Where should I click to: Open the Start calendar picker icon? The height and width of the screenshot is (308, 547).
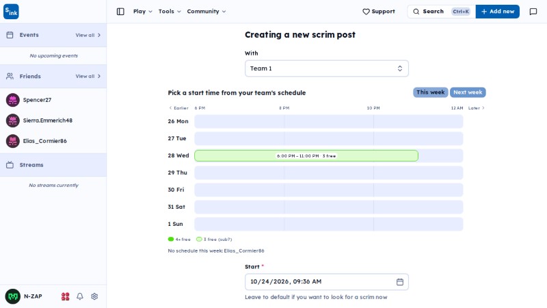[400, 282]
